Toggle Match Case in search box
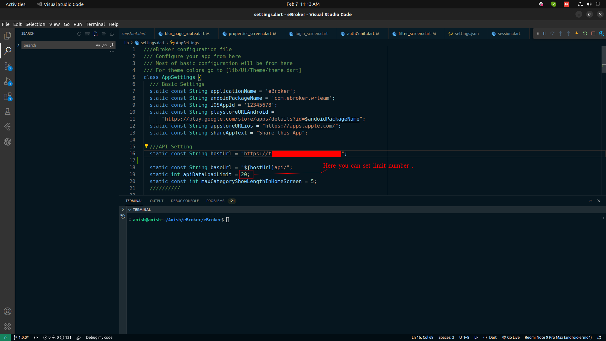Screen dimensions: 606x341 (98, 45)
